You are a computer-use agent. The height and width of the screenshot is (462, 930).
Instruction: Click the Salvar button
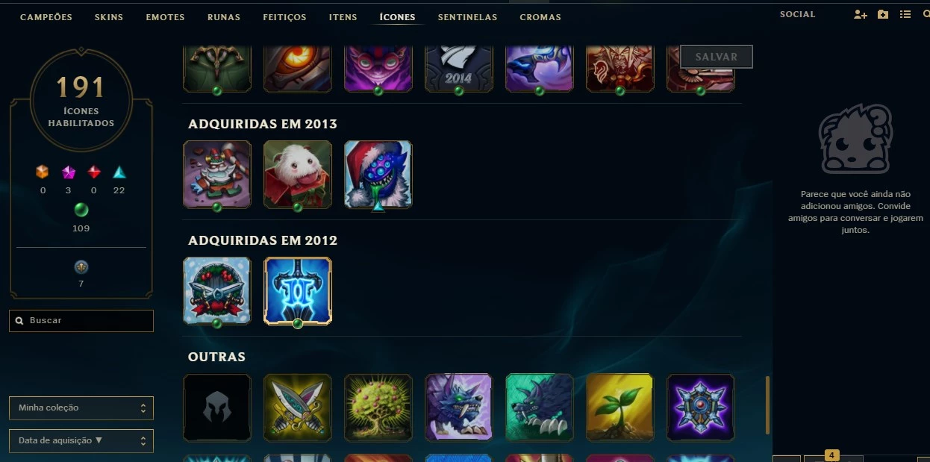[717, 57]
